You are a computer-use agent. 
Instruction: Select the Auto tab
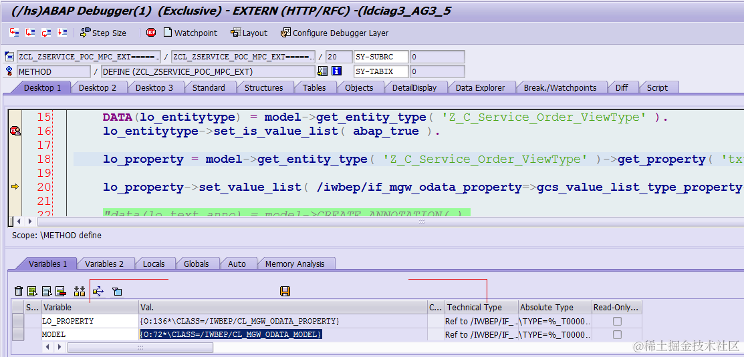[x=237, y=264]
